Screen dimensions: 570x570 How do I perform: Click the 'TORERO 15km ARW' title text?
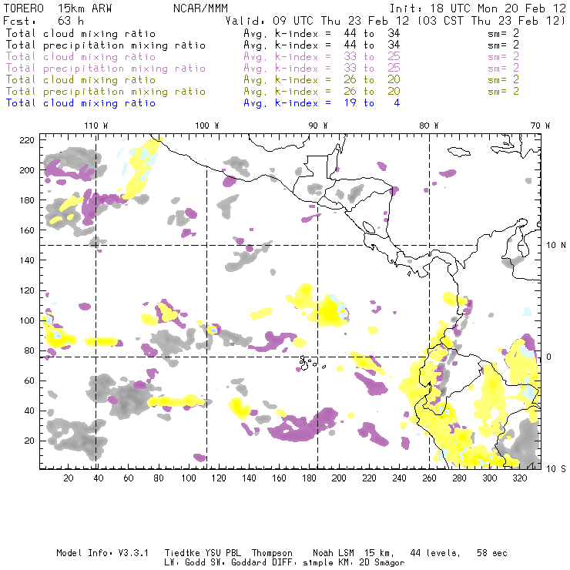coord(58,8)
